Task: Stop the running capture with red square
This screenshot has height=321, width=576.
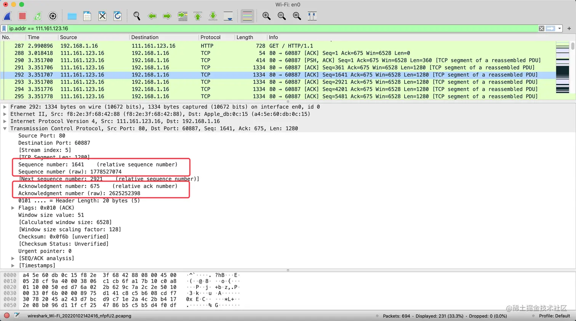Action: click(x=22, y=16)
